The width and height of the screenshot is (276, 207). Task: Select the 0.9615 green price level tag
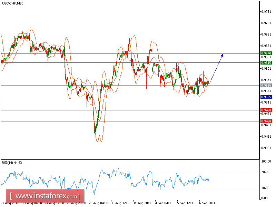point(266,62)
